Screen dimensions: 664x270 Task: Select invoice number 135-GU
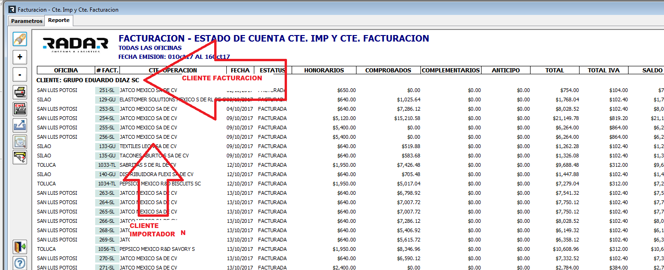107,156
